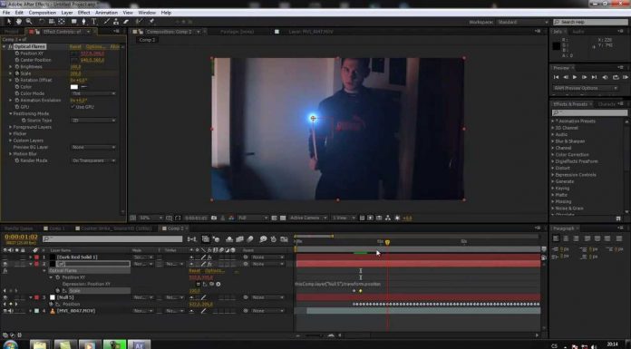
Task: Take snapshot with camera icon in viewer
Action: tap(214, 218)
